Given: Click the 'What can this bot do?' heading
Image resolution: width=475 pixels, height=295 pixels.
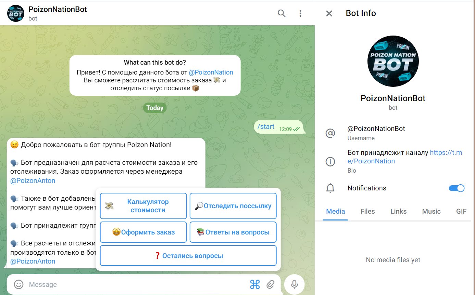Looking at the screenshot, I should click(x=155, y=63).
